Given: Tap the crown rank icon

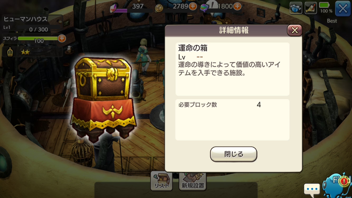Looking at the screenshot, I should [x=10, y=52].
